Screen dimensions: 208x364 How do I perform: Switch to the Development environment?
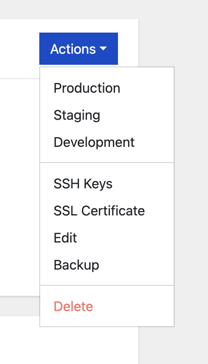click(x=107, y=142)
